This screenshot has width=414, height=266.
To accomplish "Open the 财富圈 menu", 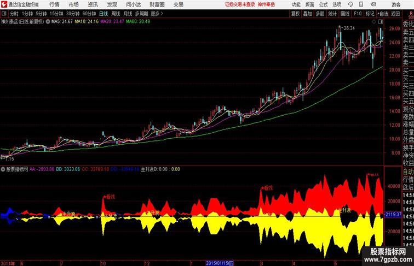I will pyautogui.click(x=157, y=4).
